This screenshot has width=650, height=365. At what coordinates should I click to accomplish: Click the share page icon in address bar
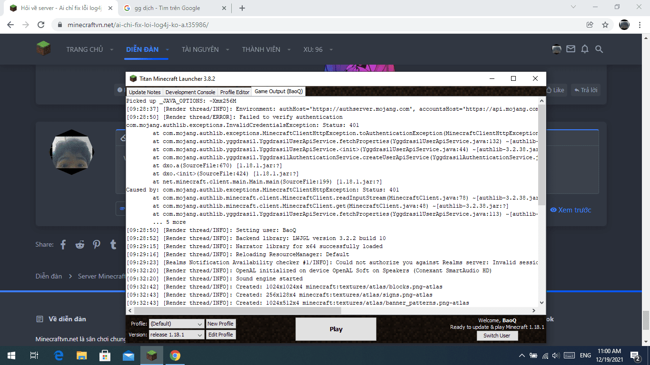tap(590, 25)
